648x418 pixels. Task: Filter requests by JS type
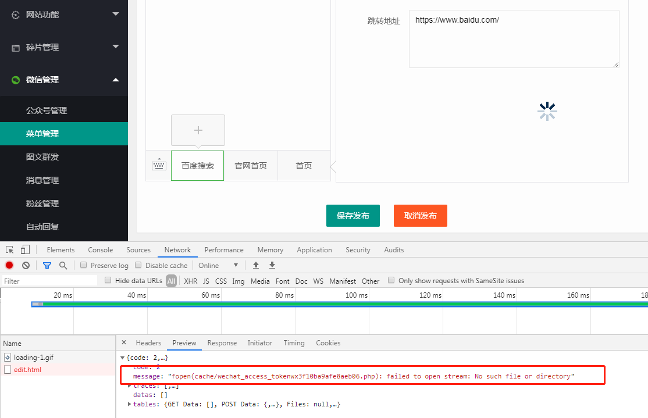[x=206, y=281]
